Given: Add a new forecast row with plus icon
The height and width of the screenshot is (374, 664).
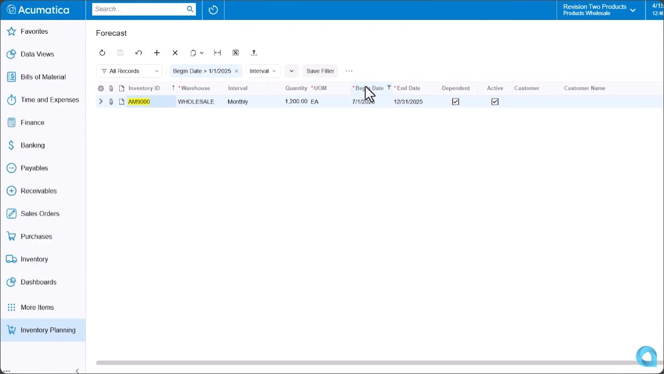Looking at the screenshot, I should [157, 53].
